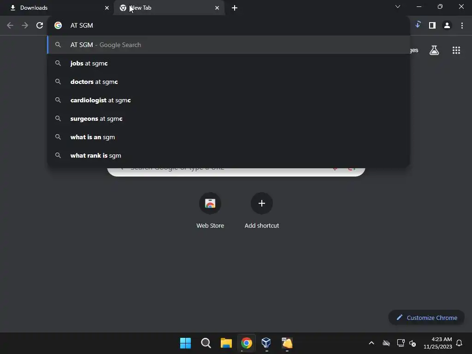472x354 pixels.
Task: Open the profile avatar menu
Action: (447, 25)
